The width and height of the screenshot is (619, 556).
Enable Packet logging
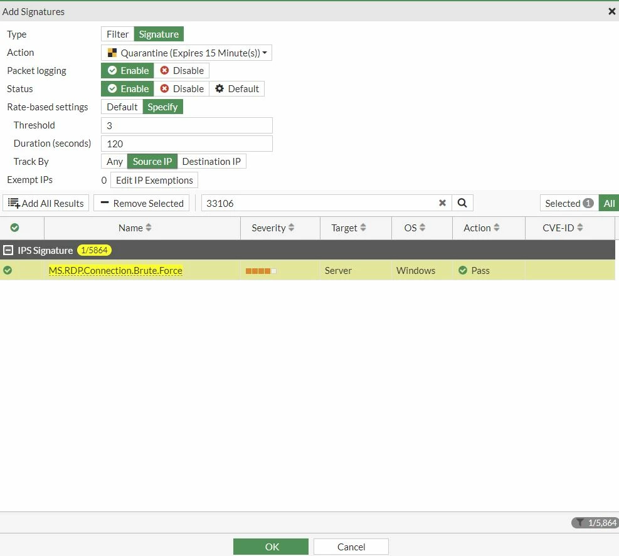[x=127, y=71]
